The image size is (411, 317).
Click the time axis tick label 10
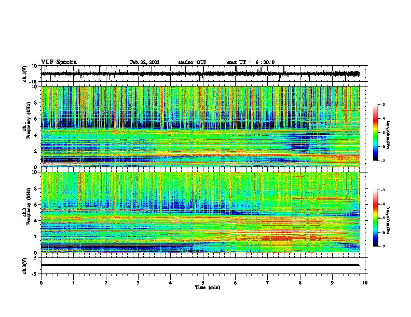tap(365, 283)
